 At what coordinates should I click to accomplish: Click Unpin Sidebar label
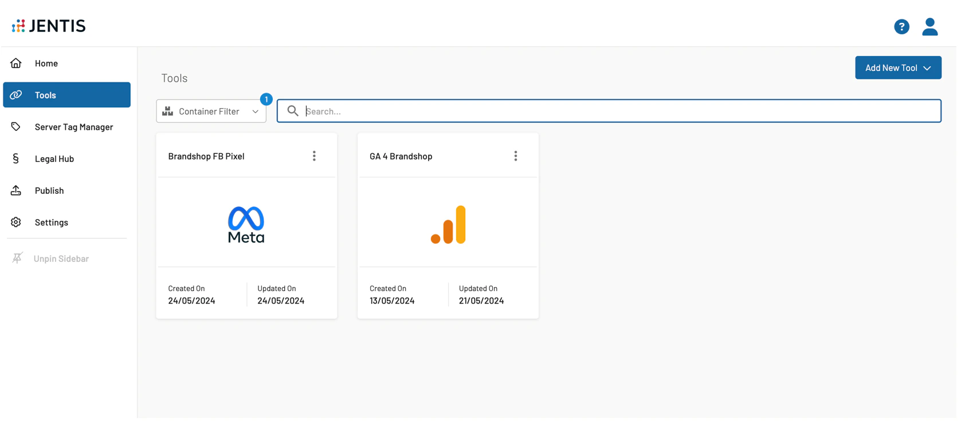[61, 258]
